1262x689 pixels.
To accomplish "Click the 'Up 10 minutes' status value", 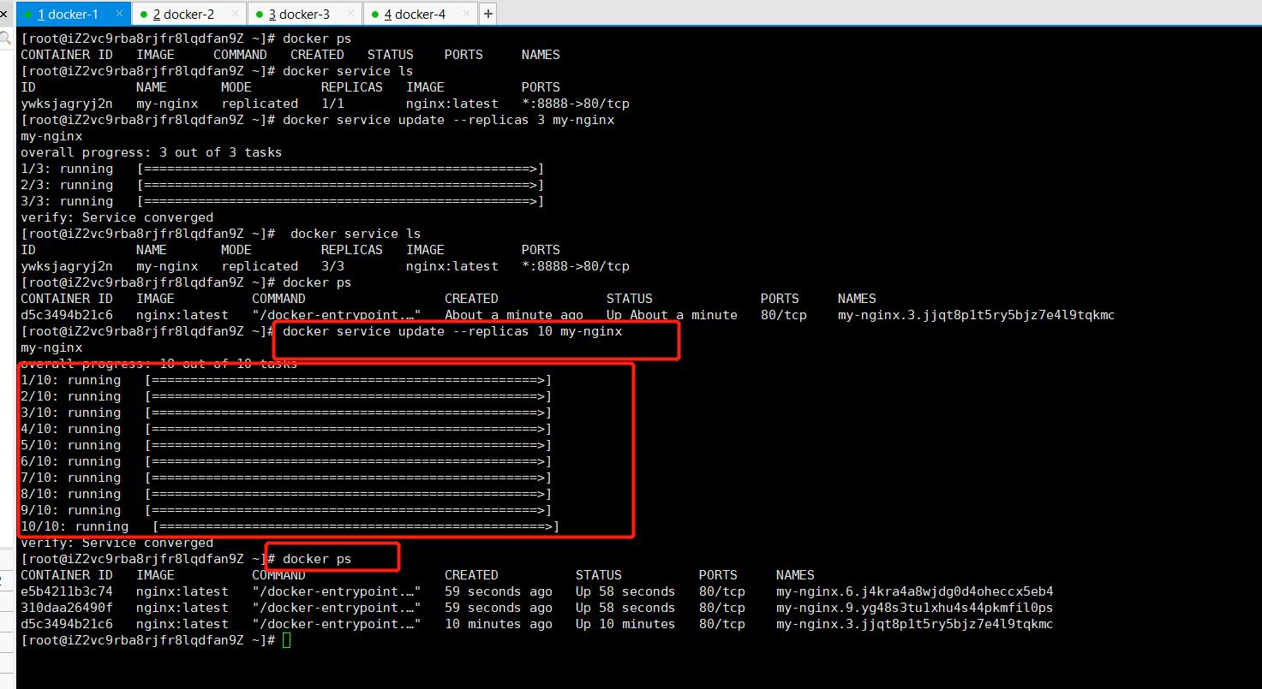I will [x=625, y=624].
